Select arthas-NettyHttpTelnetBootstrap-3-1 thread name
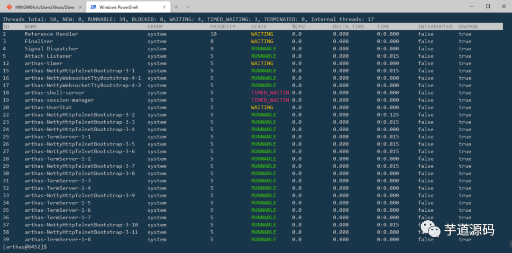Image resolution: width=512 pixels, height=253 pixels. click(80, 71)
